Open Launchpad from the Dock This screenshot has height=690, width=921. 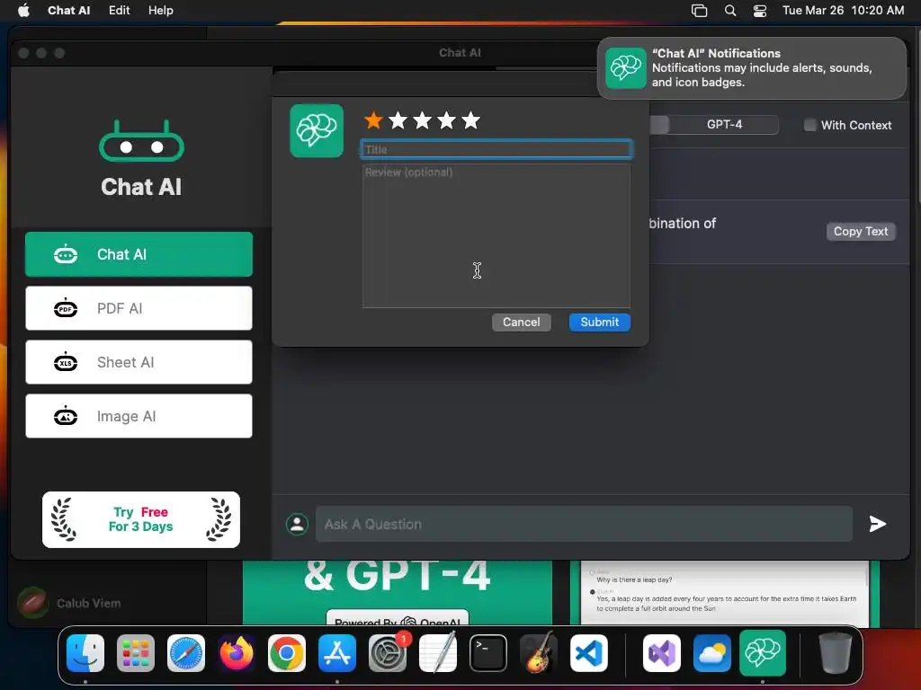(136, 653)
